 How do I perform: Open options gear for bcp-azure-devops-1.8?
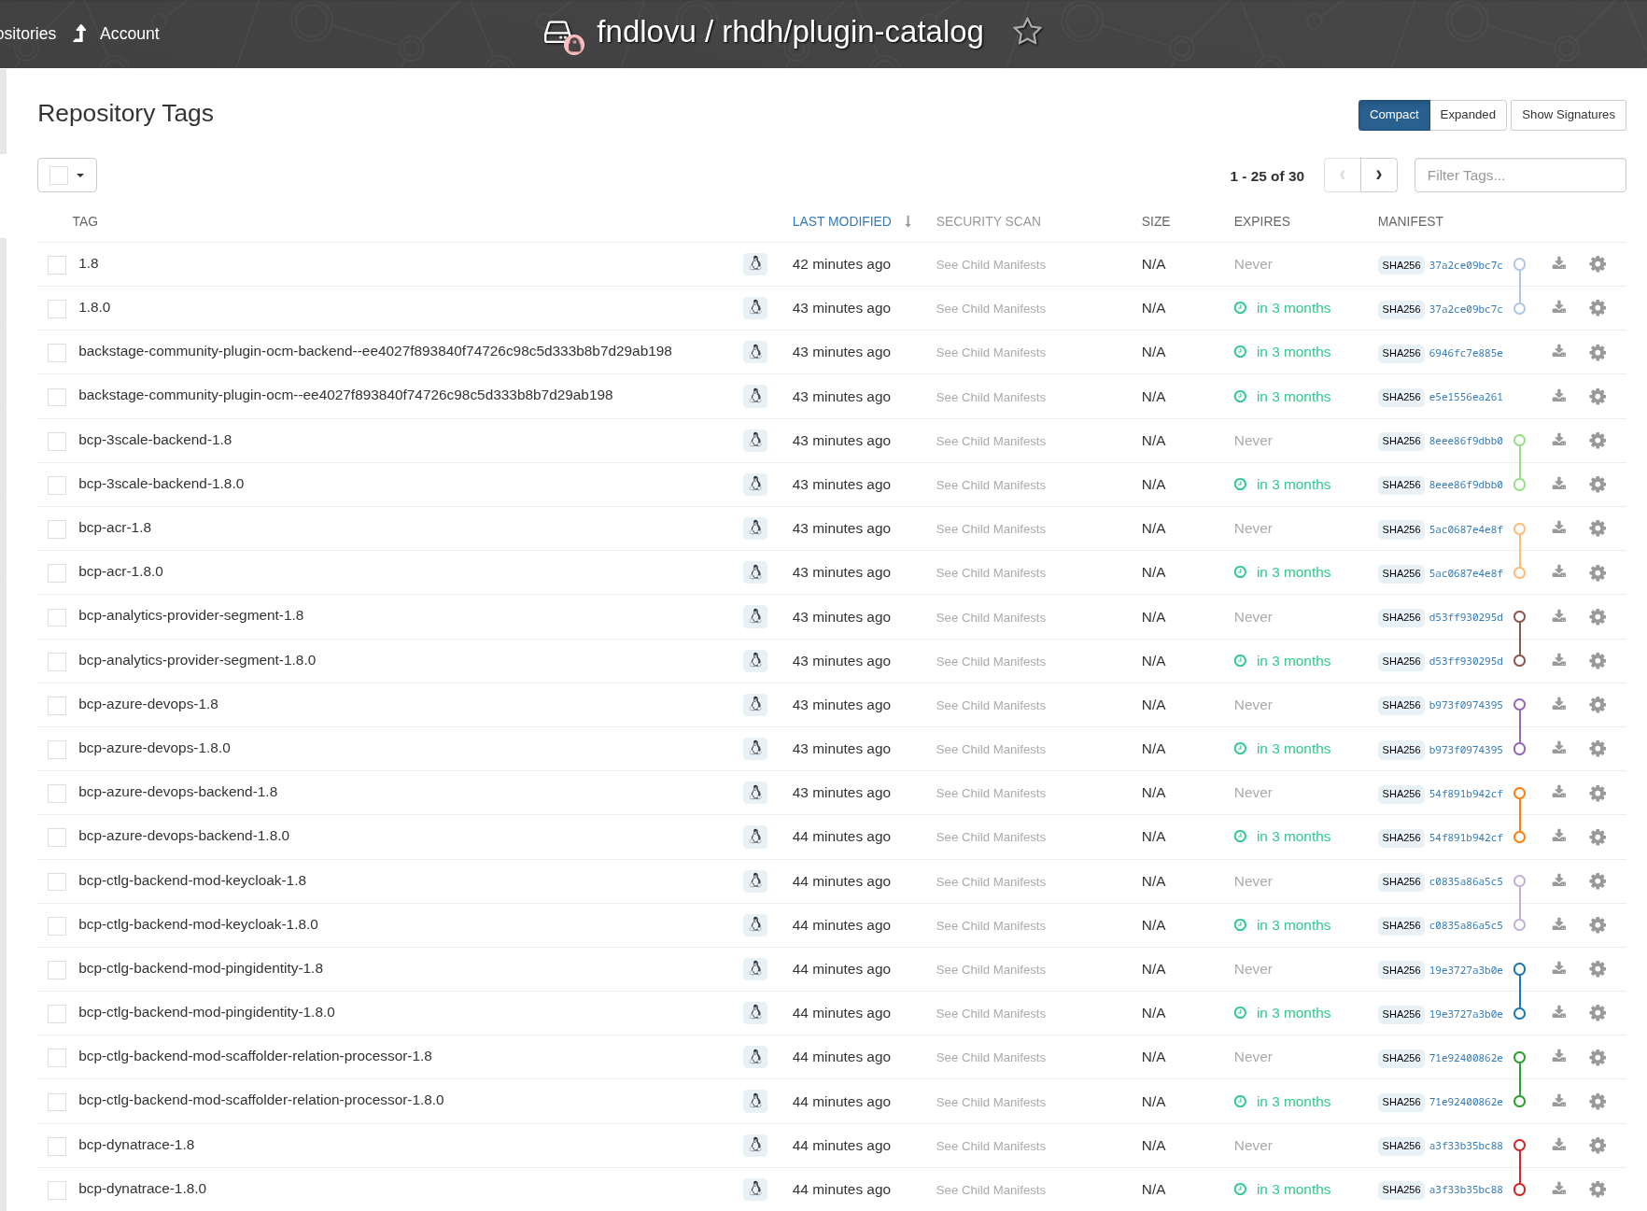coord(1598,705)
